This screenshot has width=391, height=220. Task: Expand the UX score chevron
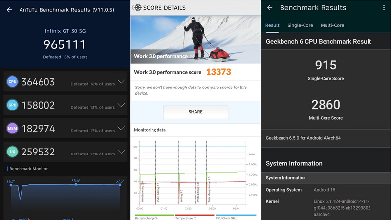coord(121,152)
